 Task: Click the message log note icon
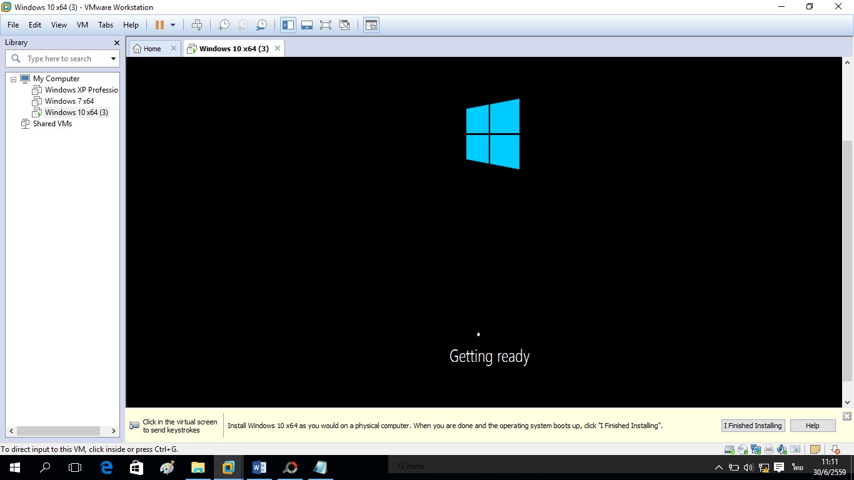(x=815, y=449)
